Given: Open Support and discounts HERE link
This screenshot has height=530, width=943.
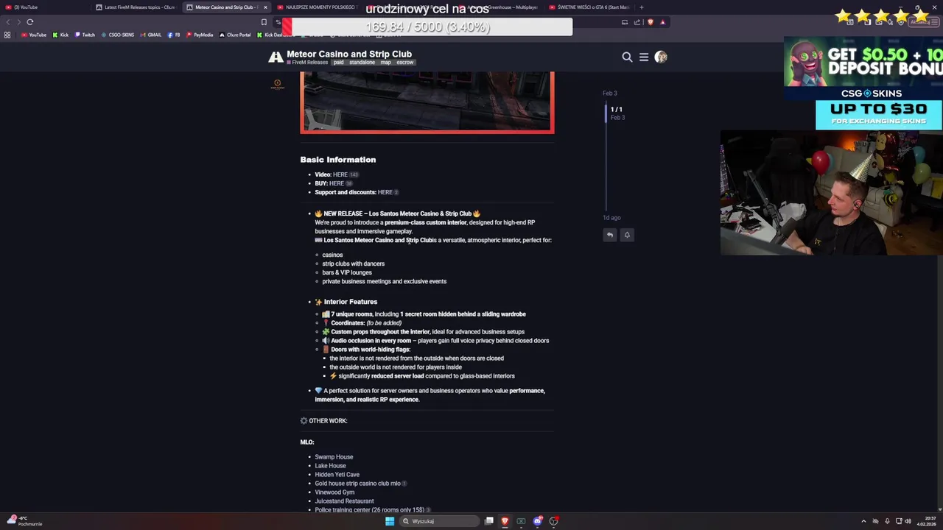Looking at the screenshot, I should point(385,192).
